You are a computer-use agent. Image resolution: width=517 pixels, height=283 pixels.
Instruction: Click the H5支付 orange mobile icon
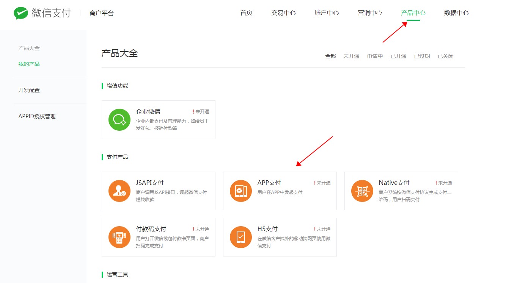[x=241, y=237]
